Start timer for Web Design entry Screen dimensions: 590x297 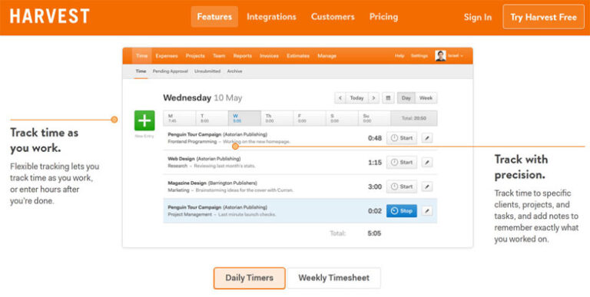pos(402,163)
